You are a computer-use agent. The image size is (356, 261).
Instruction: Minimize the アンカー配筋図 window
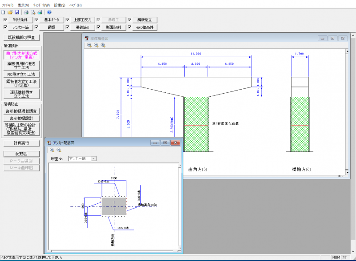(155, 143)
